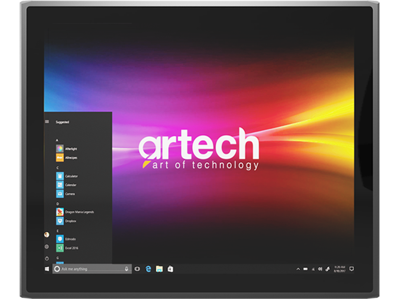Launch the Windows Store from the taskbar

coord(171,268)
